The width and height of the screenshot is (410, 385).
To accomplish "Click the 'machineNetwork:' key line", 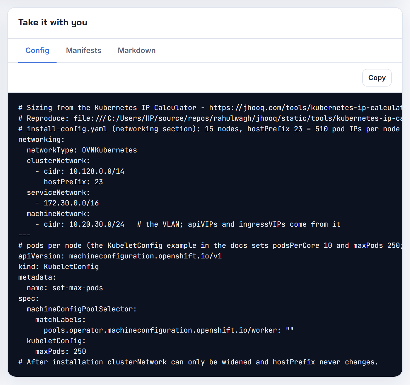I will [x=58, y=214].
